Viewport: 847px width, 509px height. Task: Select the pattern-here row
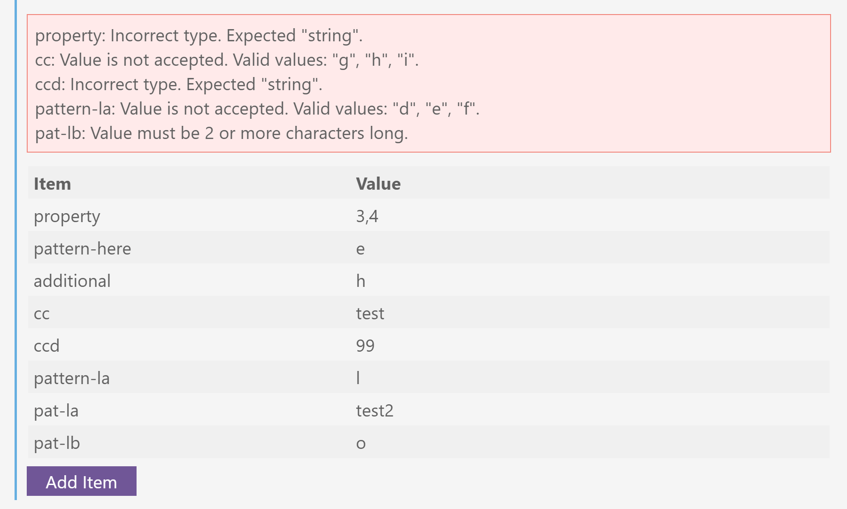click(83, 248)
